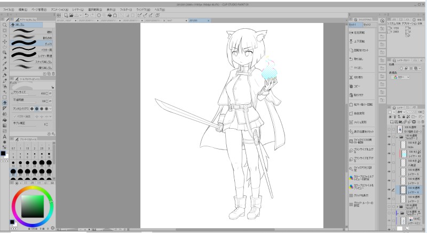Click the create layer mask icon
427x233 pixels.
[x=414, y=122]
